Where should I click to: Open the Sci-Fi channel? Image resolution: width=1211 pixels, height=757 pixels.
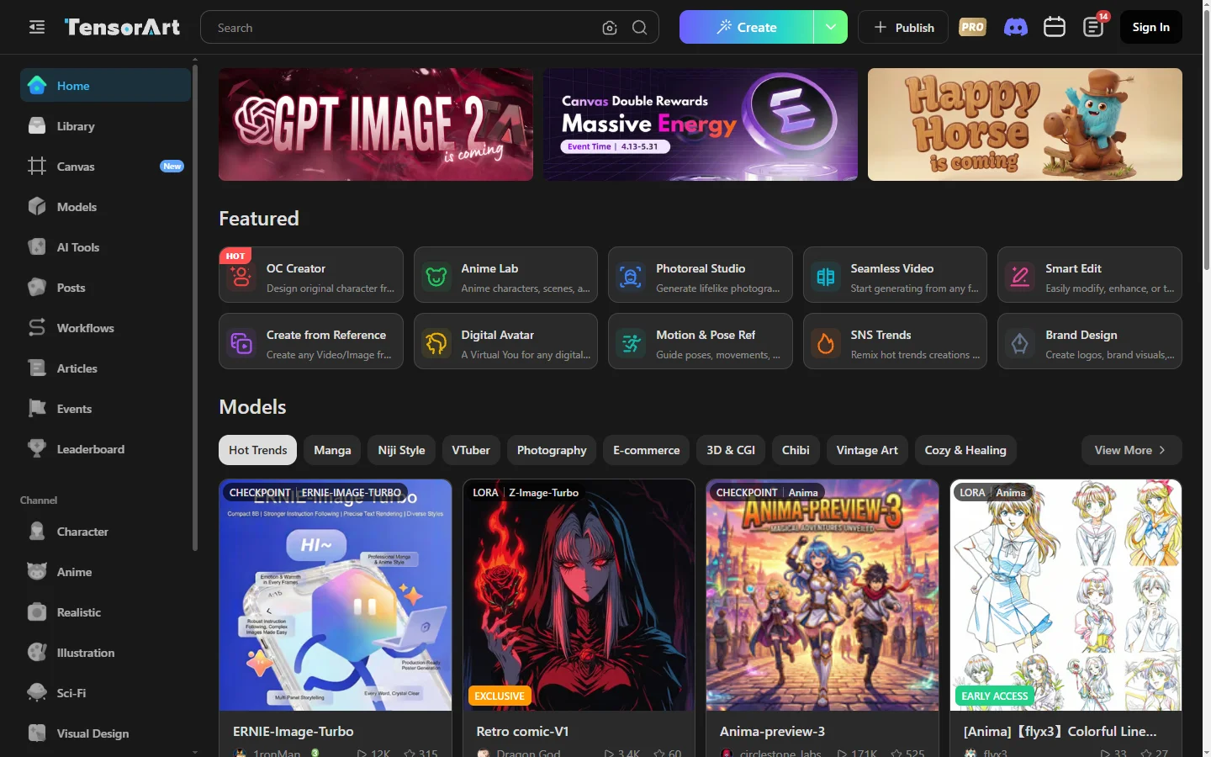point(106,693)
